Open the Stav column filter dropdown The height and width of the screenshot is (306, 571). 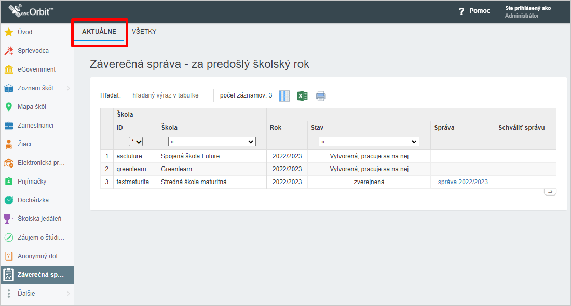[369, 142]
